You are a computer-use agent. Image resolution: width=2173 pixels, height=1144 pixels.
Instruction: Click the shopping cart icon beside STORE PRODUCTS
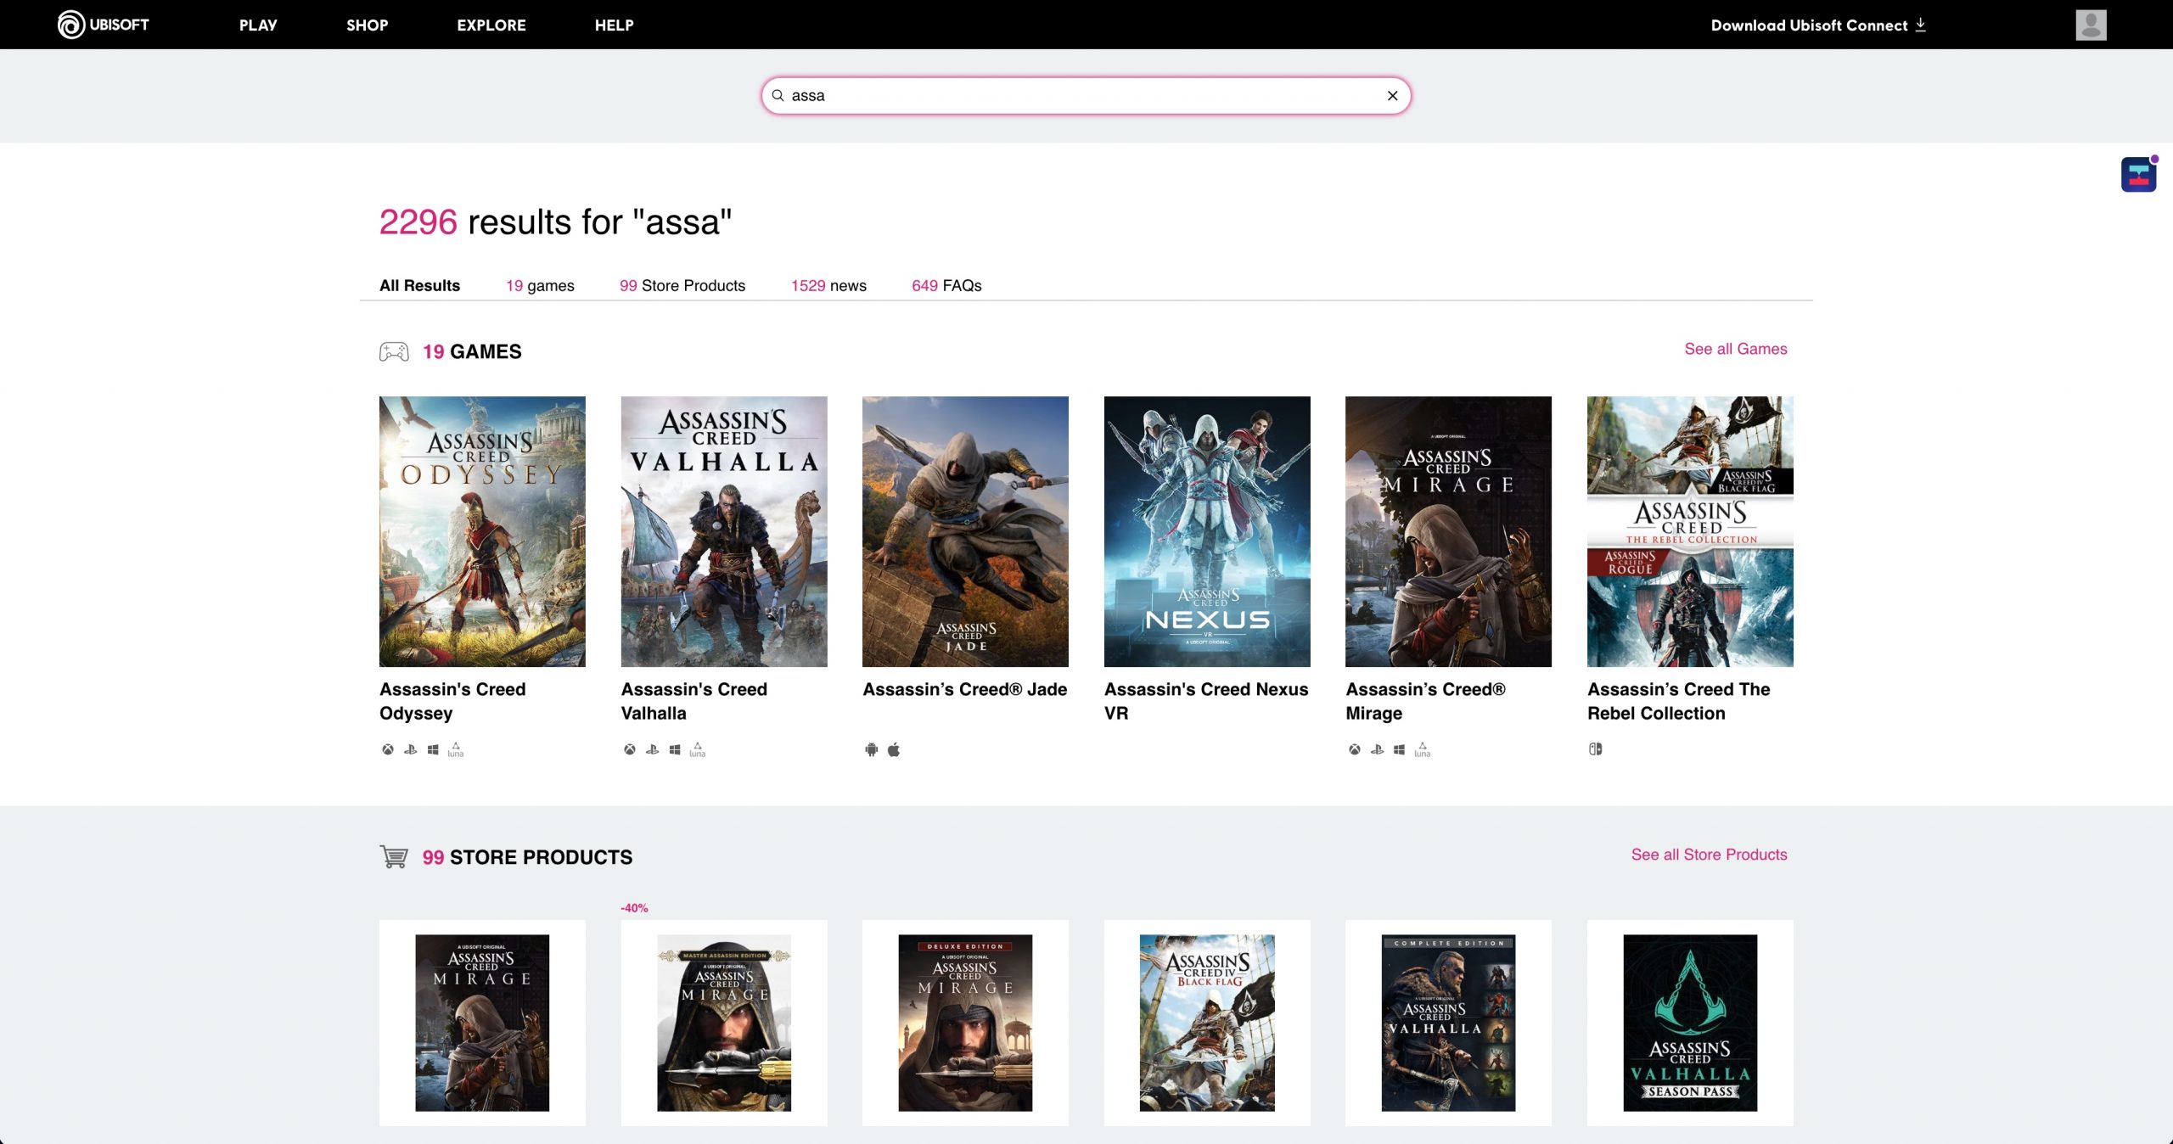(394, 856)
